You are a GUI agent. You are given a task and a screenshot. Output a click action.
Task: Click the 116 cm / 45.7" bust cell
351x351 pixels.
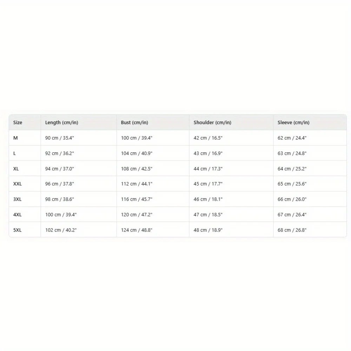coord(137,199)
